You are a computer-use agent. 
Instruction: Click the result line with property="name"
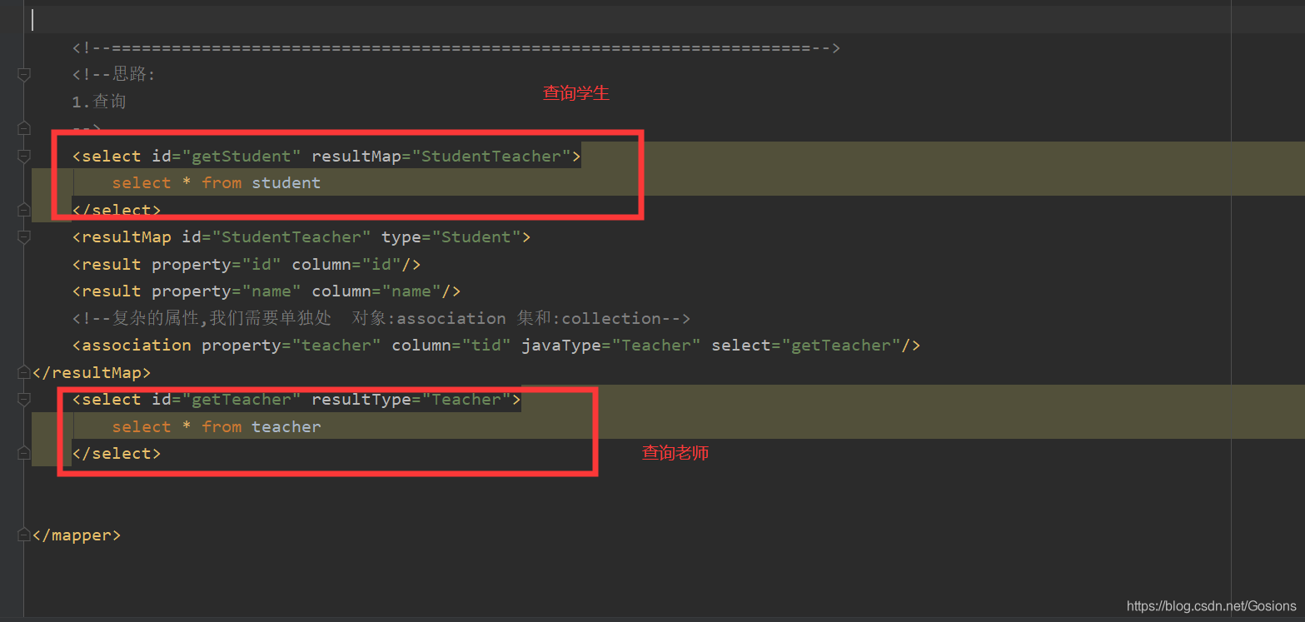click(x=266, y=291)
